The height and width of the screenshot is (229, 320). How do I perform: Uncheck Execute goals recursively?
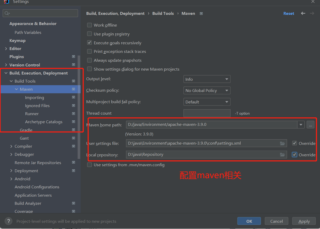click(89, 43)
